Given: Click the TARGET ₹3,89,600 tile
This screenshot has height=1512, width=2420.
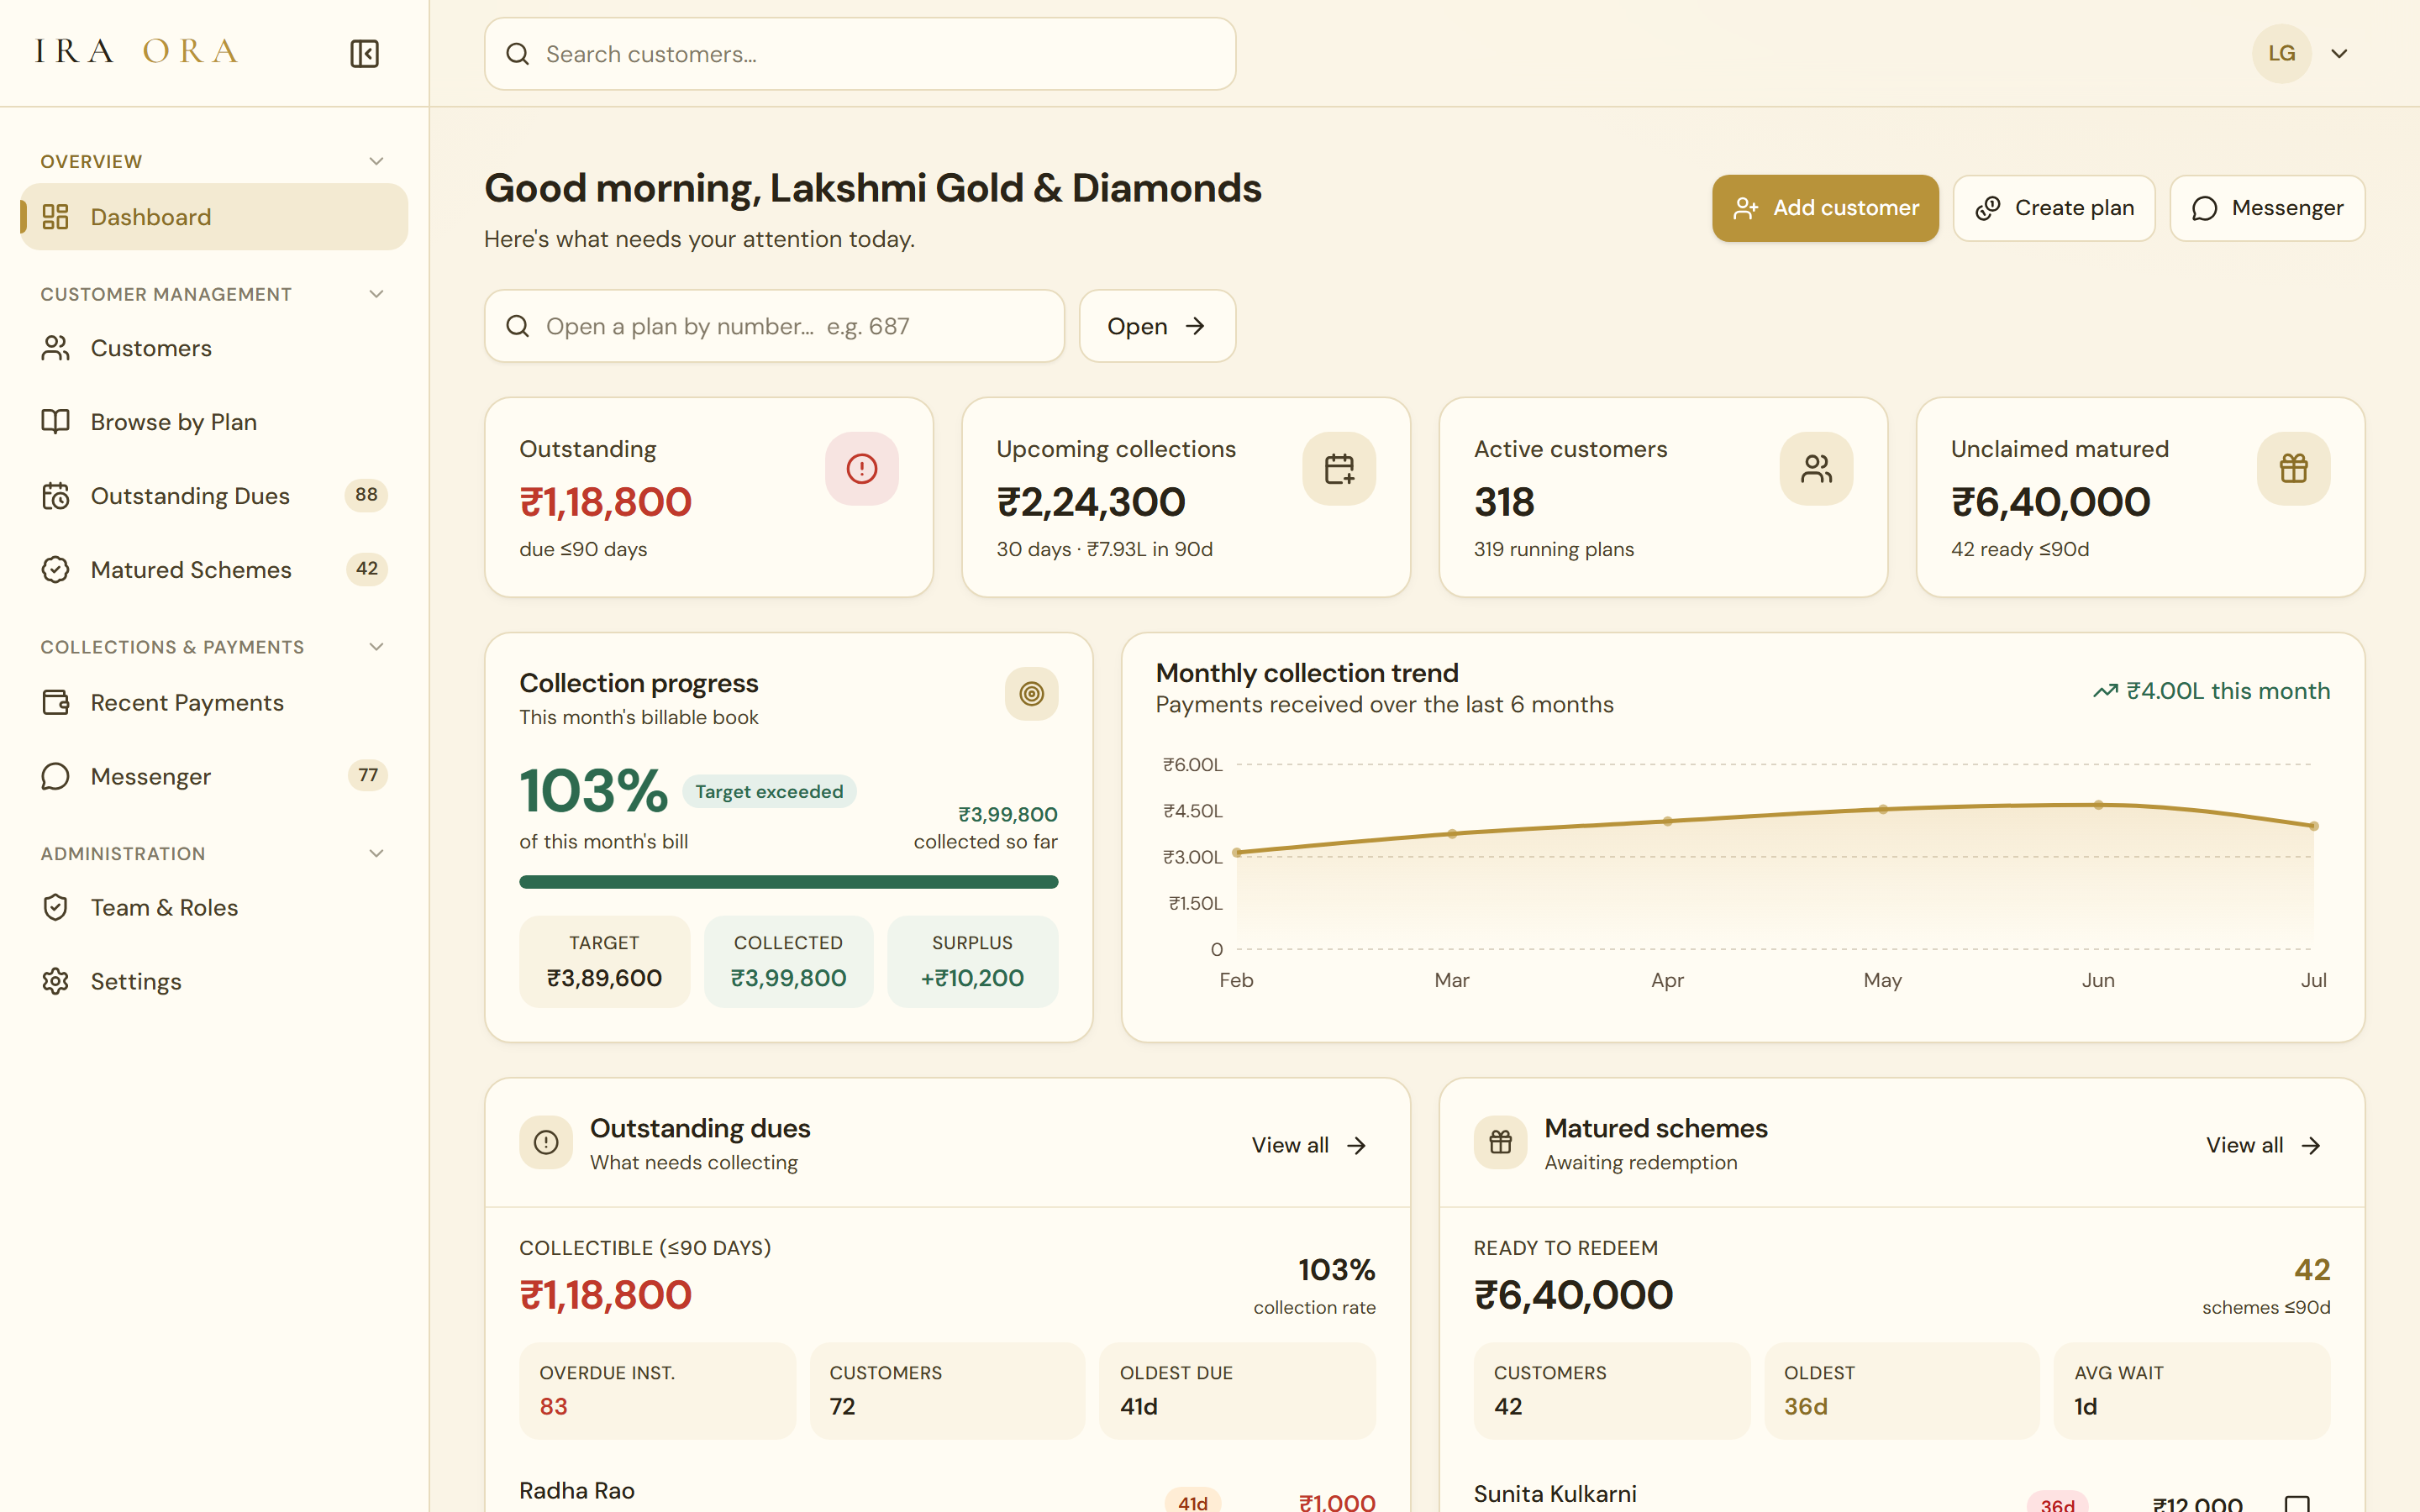Looking at the screenshot, I should tap(604, 961).
